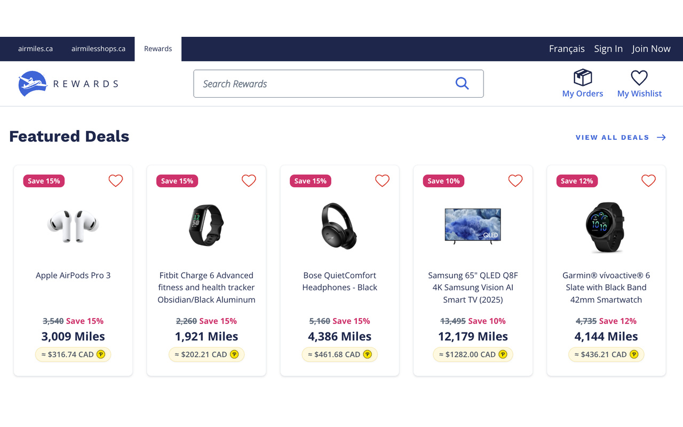Click the Air Miles Rewards logo
Viewport: 683px width, 427px height.
click(68, 84)
